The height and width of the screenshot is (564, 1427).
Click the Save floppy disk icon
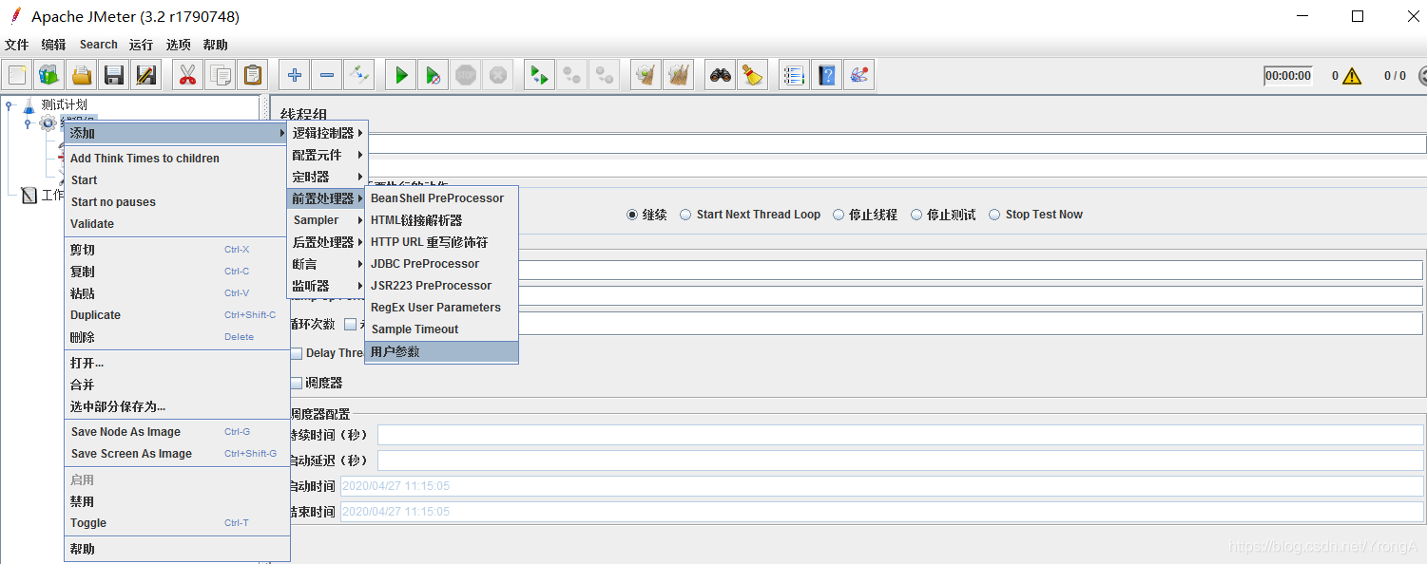[114, 74]
